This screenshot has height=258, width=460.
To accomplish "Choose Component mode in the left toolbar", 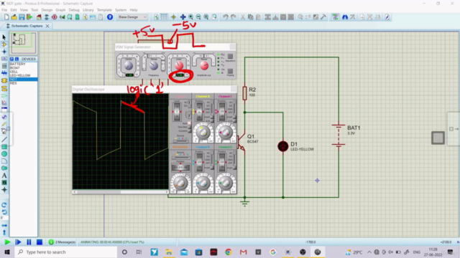I will point(4,44).
